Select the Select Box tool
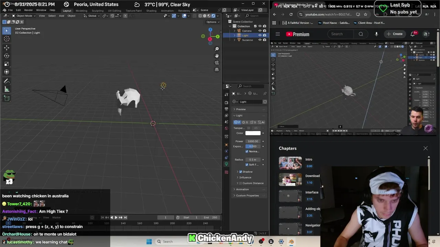 [x=7, y=31]
